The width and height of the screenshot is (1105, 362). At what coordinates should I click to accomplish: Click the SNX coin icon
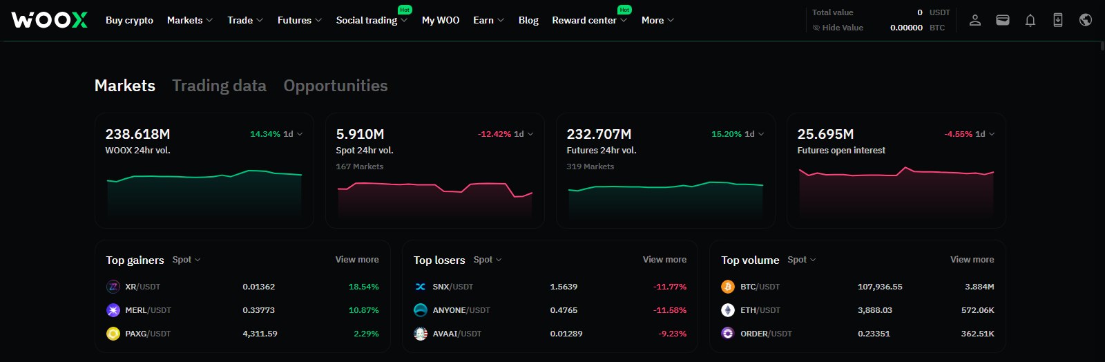421,287
